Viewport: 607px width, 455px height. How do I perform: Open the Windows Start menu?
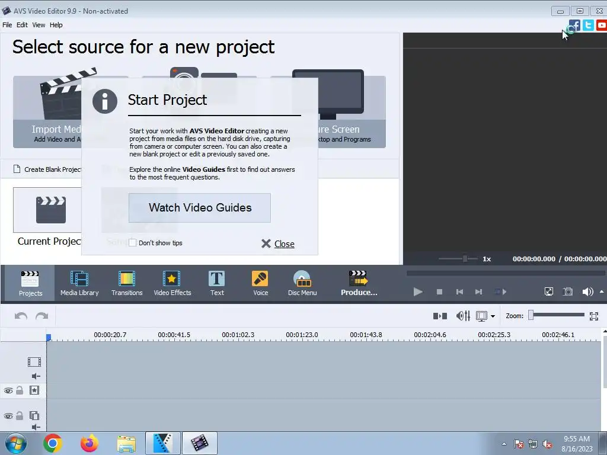click(15, 443)
